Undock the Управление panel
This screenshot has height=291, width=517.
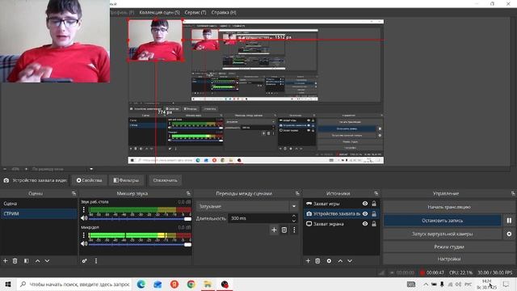click(x=513, y=193)
